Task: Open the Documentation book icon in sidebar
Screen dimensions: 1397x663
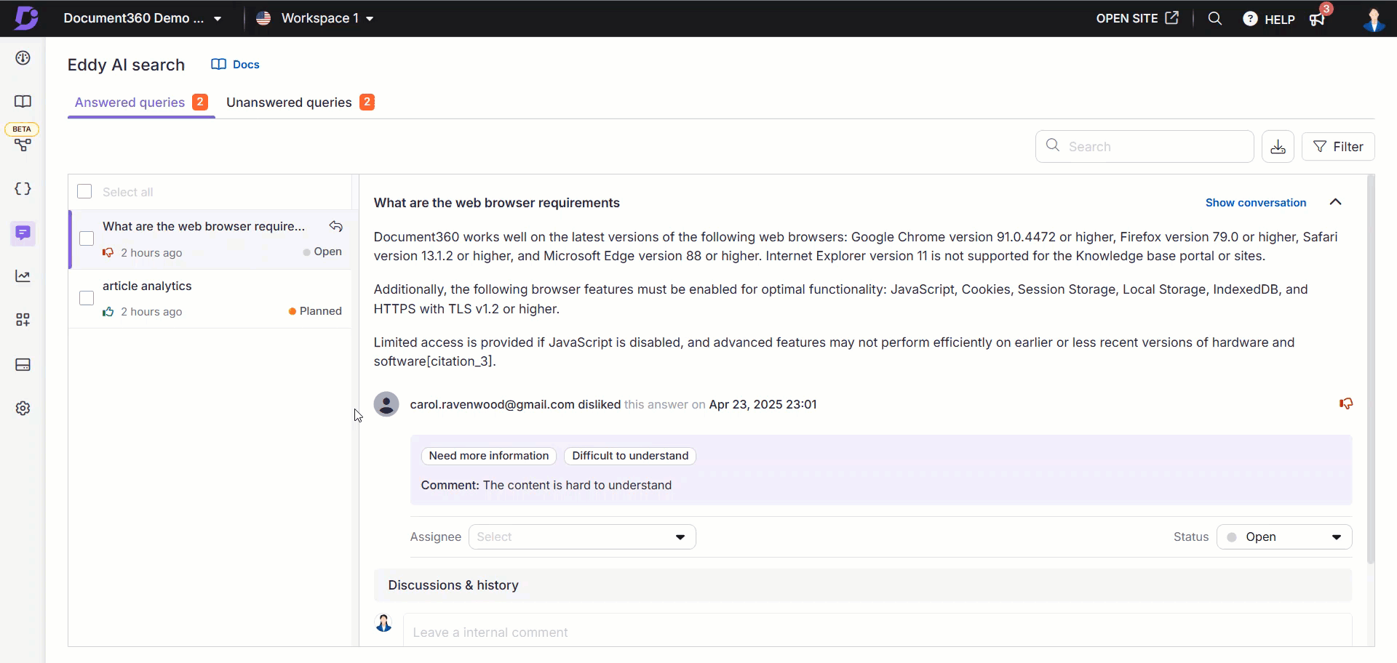Action: point(23,101)
